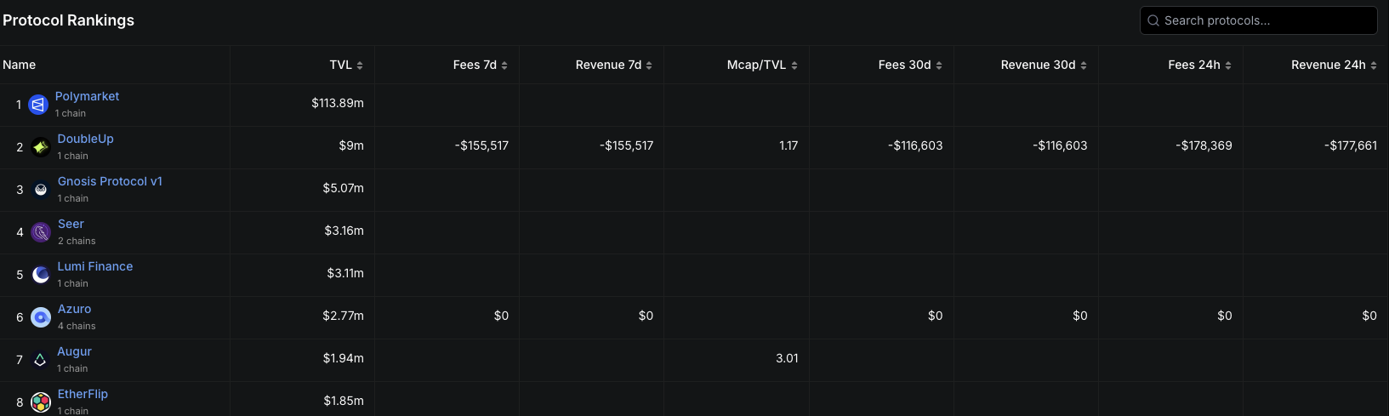
Task: Click the Augur triangle logo icon
Action: coord(40,360)
